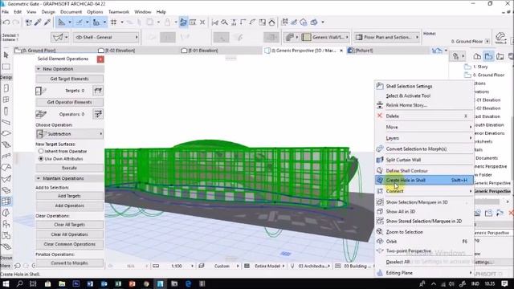The height and width of the screenshot is (289, 514).
Task: Click Get Target Elements button
Action: pyautogui.click(x=70, y=79)
